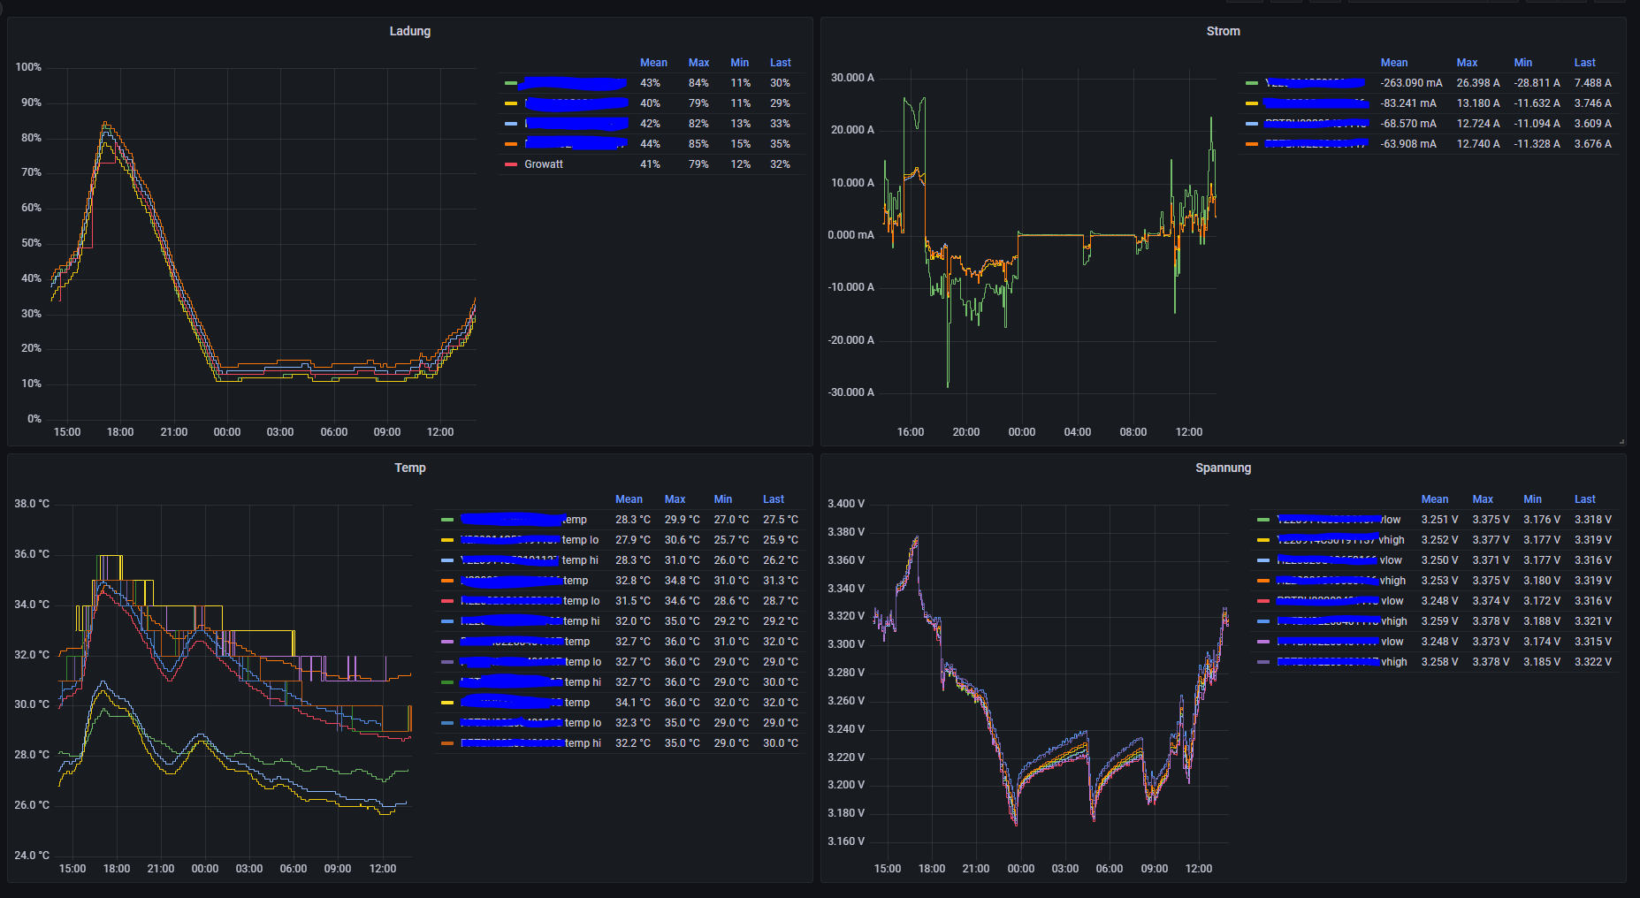Screen dimensions: 1640x898
Task: Open the Ladung panel title menu
Action: pyautogui.click(x=410, y=31)
